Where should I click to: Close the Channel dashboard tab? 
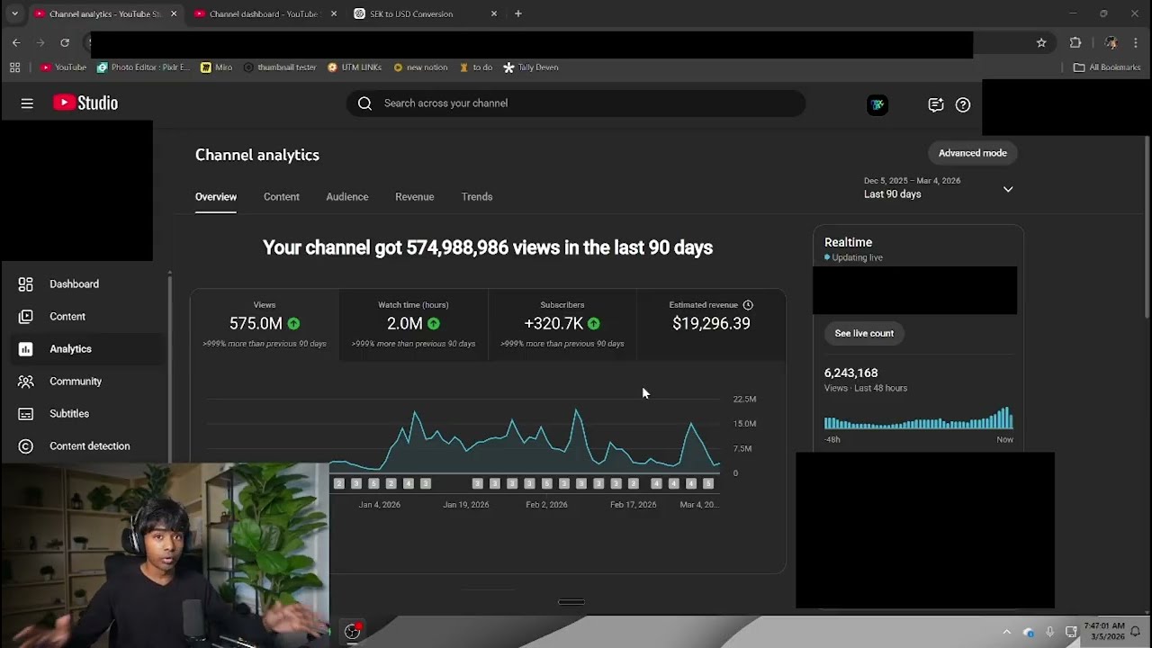334,13
